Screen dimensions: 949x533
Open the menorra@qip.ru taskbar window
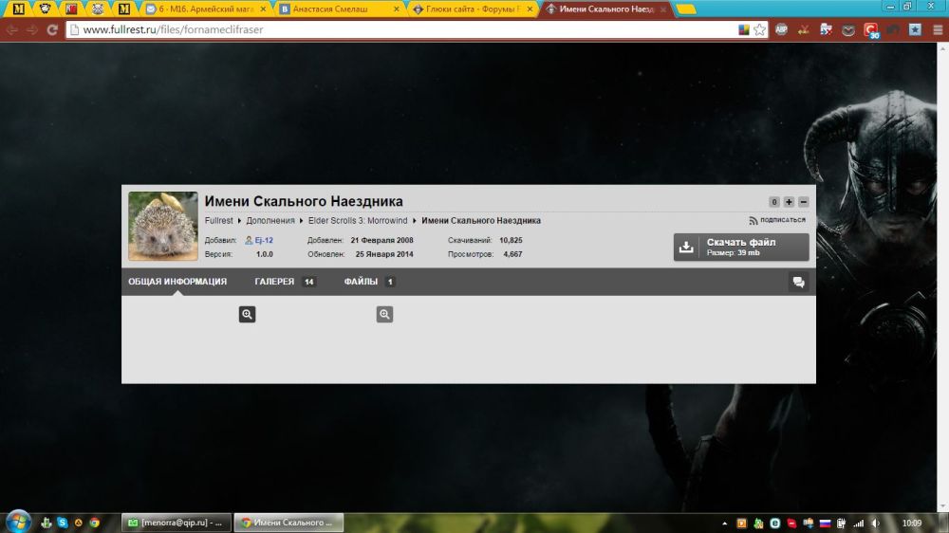[177, 523]
